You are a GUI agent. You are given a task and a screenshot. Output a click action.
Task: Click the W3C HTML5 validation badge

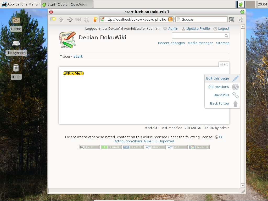[155, 147]
